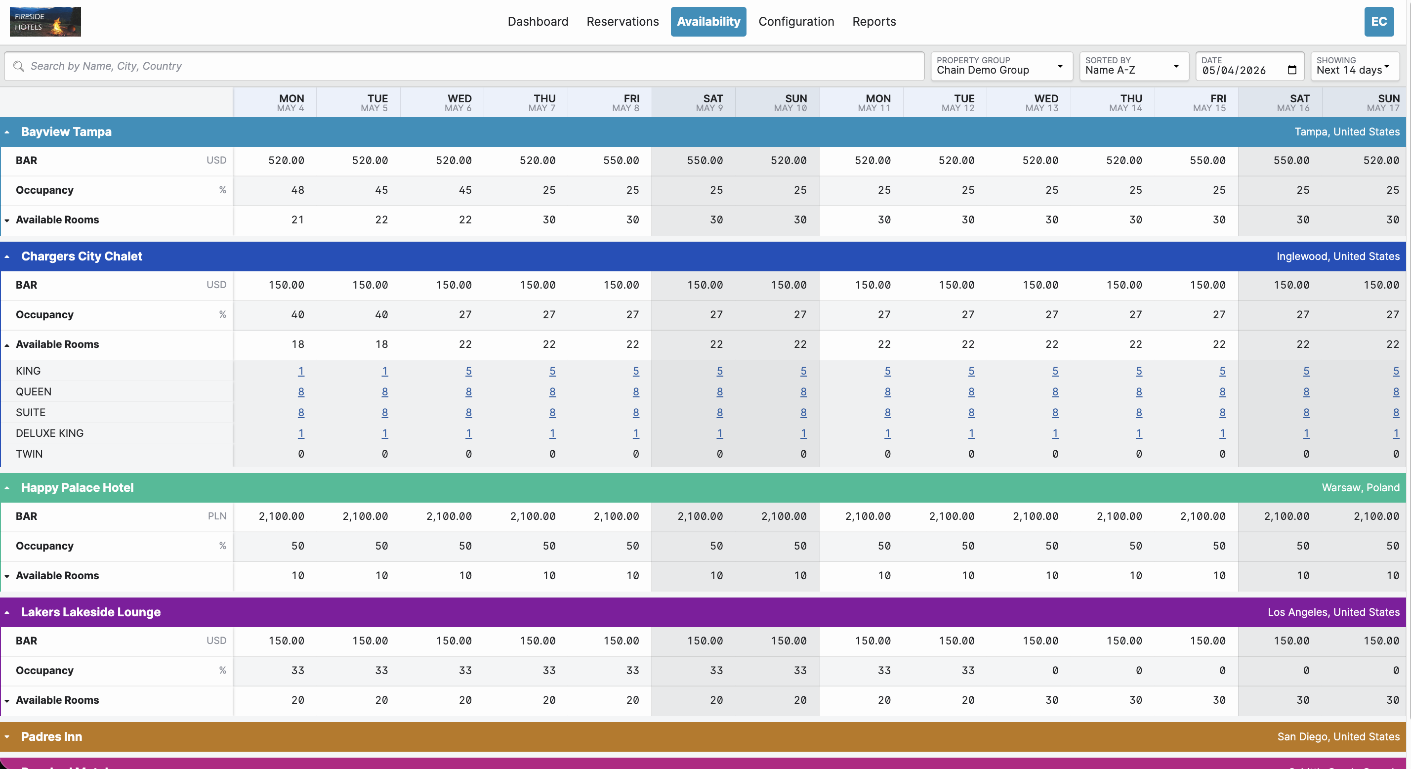Collapse the Bayview Tampa property section

pyautogui.click(x=7, y=132)
